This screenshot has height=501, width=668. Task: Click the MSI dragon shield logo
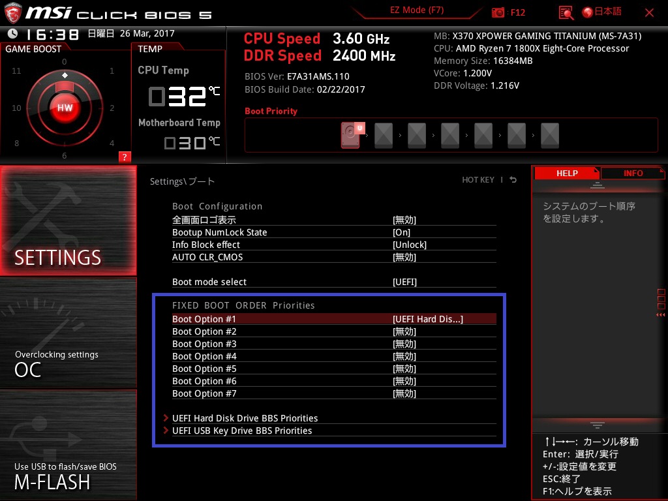click(13, 13)
